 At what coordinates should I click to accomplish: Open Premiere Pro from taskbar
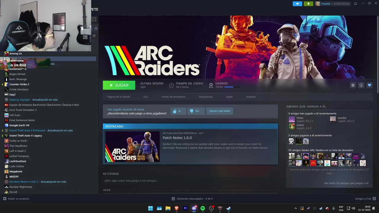[185, 208]
